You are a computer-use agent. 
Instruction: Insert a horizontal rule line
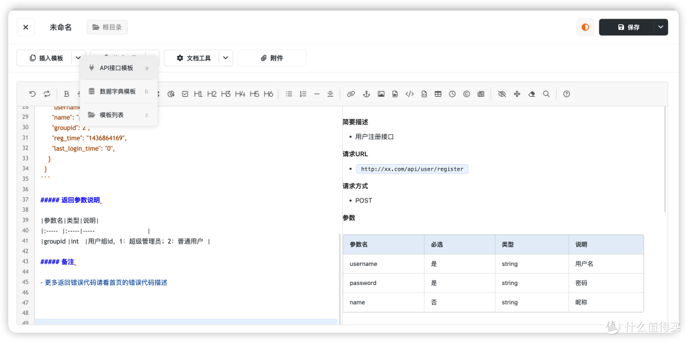317,94
